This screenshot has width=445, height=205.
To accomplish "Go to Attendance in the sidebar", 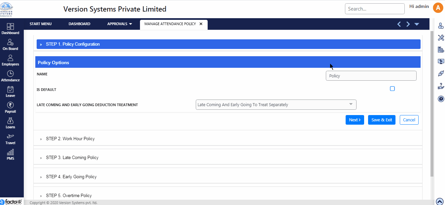I will [x=10, y=76].
